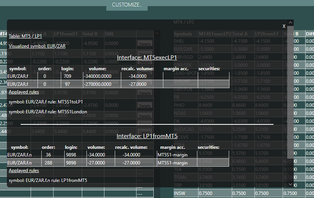314x198 pixels.
Task: Click the popup scrollbar down arrow
Action: coord(290,184)
